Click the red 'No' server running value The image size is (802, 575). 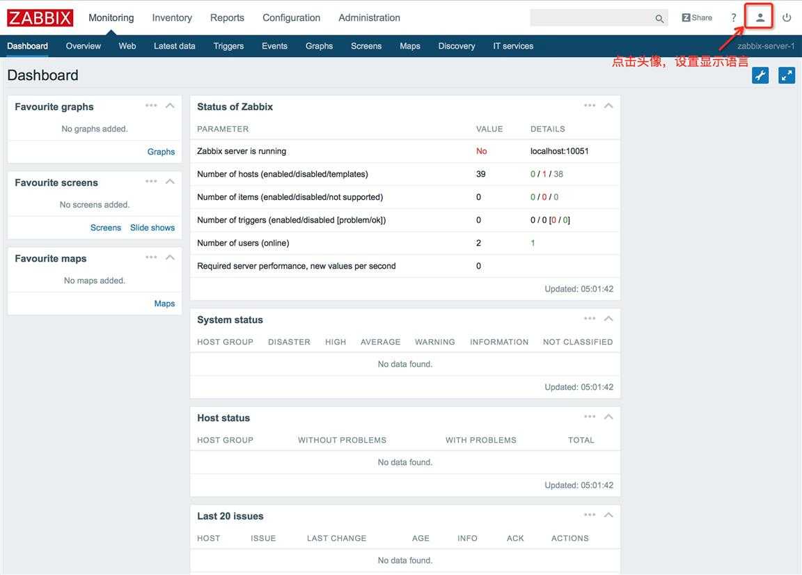coord(481,151)
